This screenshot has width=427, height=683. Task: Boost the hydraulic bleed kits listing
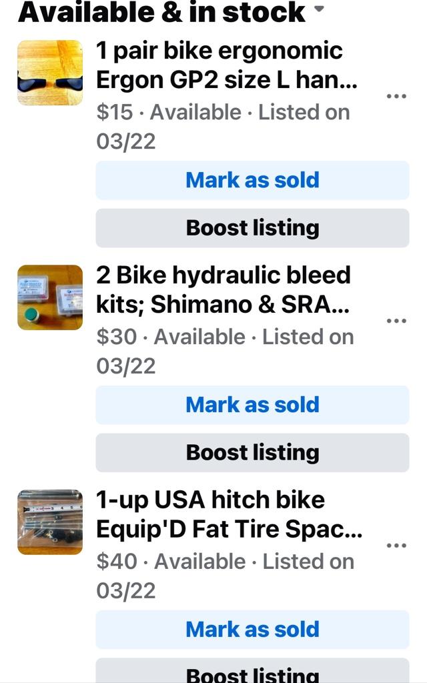(x=252, y=453)
